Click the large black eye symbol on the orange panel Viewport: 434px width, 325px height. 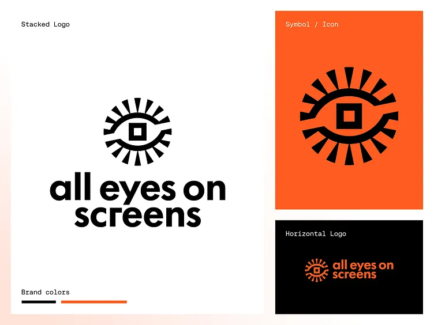(349, 116)
